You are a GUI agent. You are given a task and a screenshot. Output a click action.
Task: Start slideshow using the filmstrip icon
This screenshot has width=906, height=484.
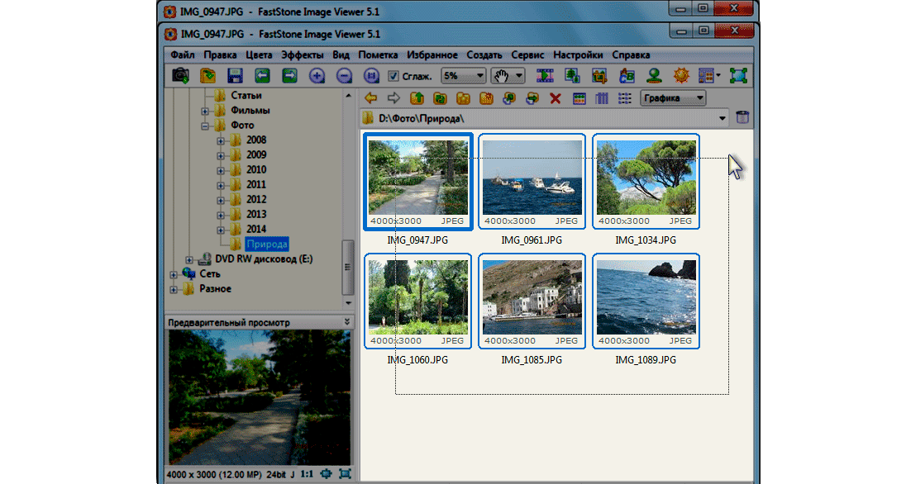coord(545,76)
